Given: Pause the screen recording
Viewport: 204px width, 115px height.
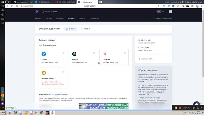Looking at the screenshot, I should tap(176, 108).
